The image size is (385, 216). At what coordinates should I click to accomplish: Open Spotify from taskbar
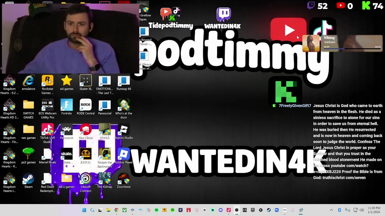tap(156, 210)
